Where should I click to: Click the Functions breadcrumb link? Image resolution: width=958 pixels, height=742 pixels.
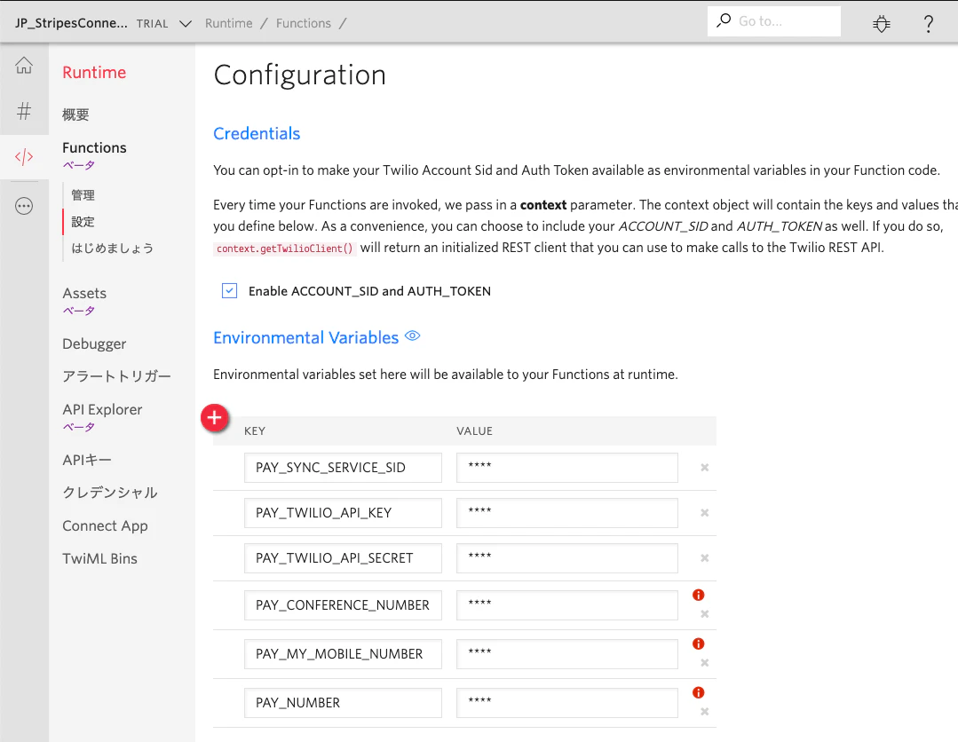(304, 23)
